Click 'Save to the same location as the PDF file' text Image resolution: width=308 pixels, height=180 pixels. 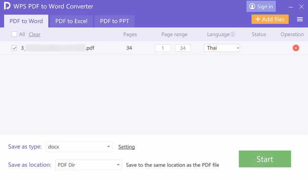[x=172, y=165]
